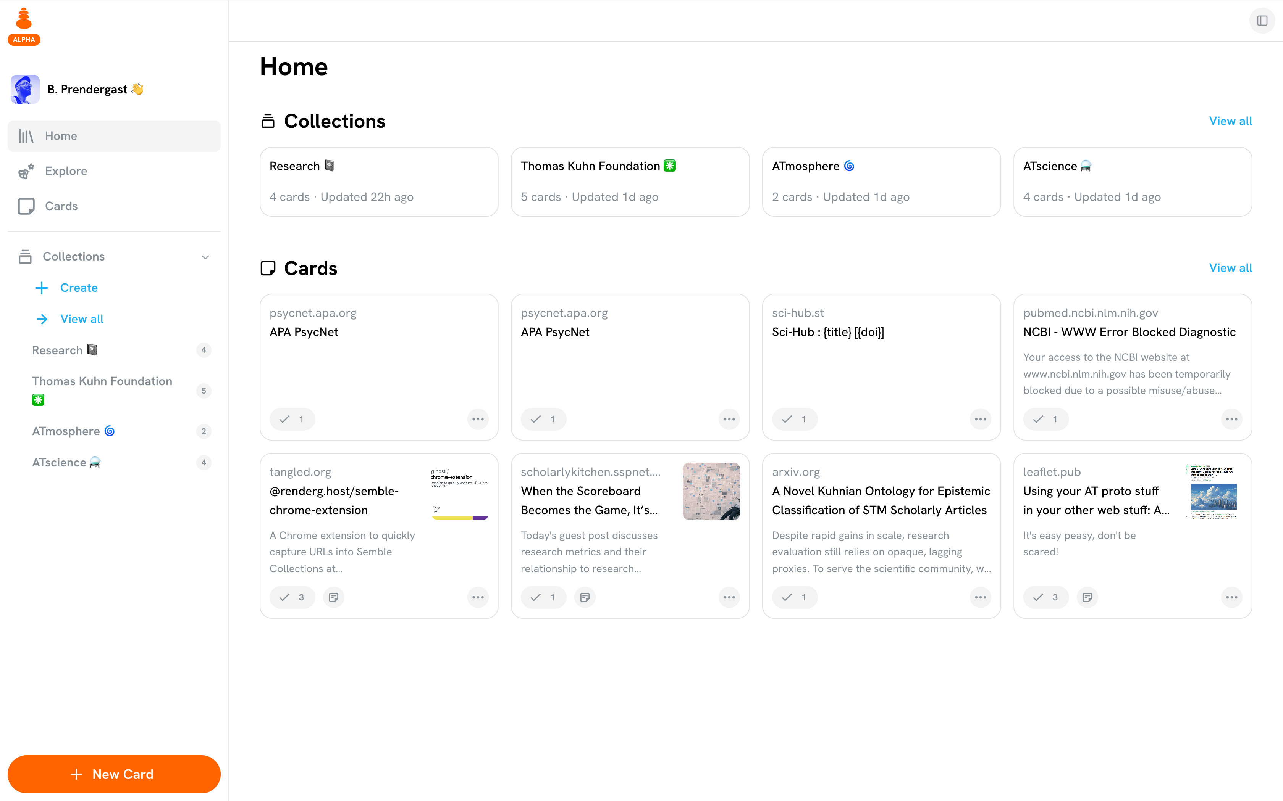Open the scholarlykitchen card thumbnail image

(711, 491)
